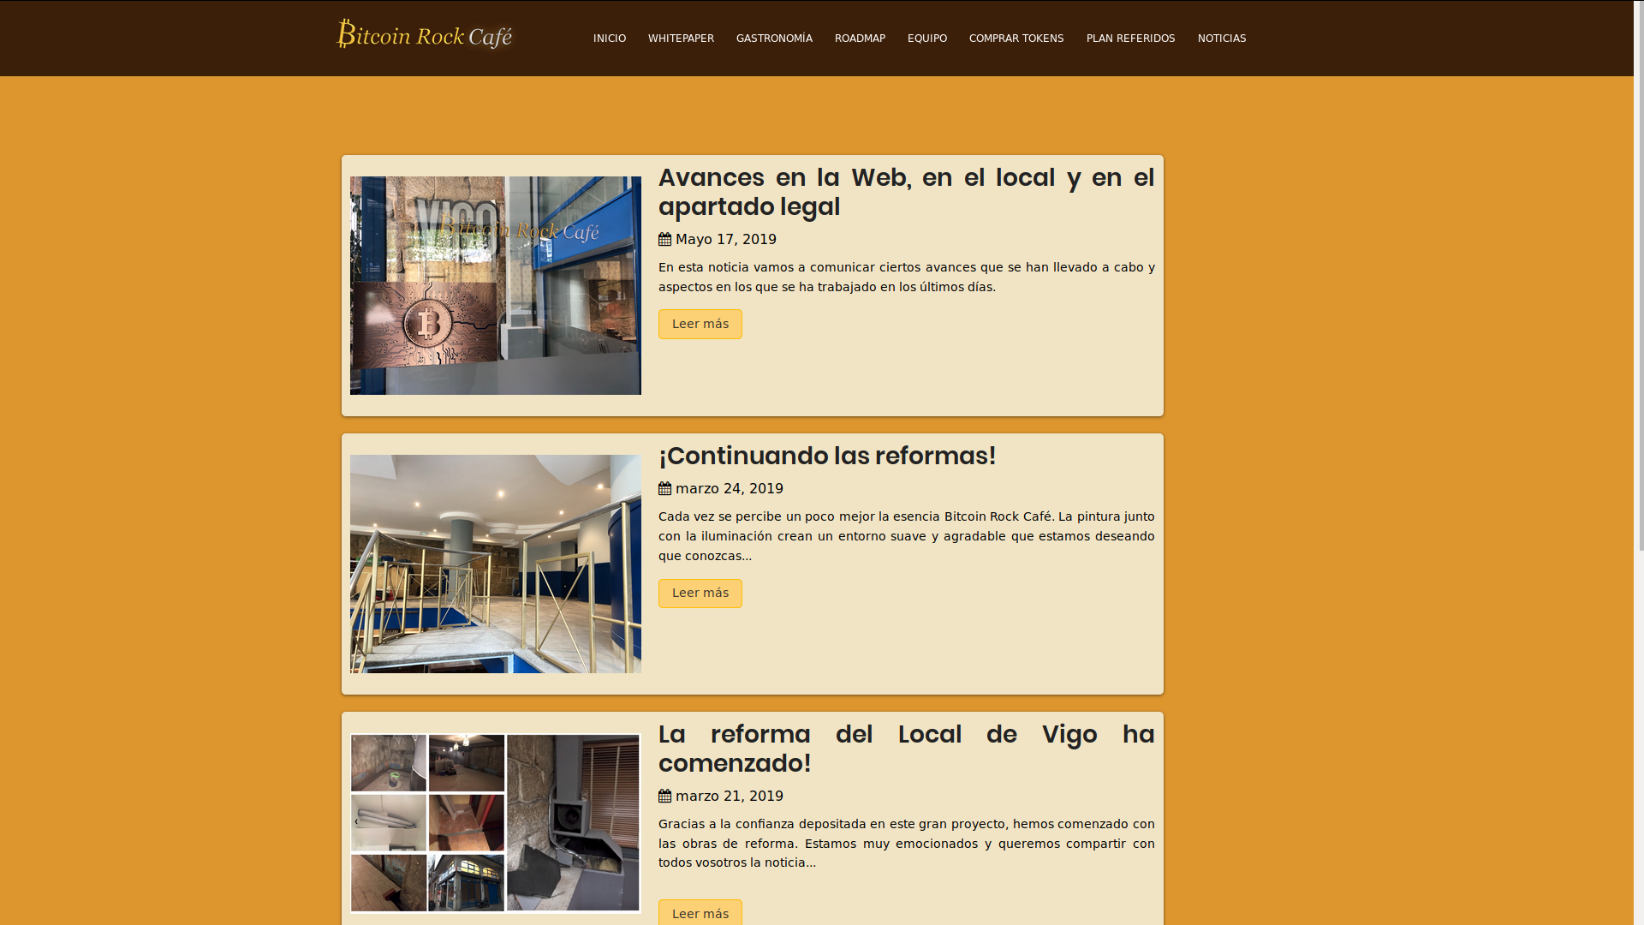Click calendar icon beside Mayo 17, 2019
The height and width of the screenshot is (925, 1644).
(x=664, y=240)
